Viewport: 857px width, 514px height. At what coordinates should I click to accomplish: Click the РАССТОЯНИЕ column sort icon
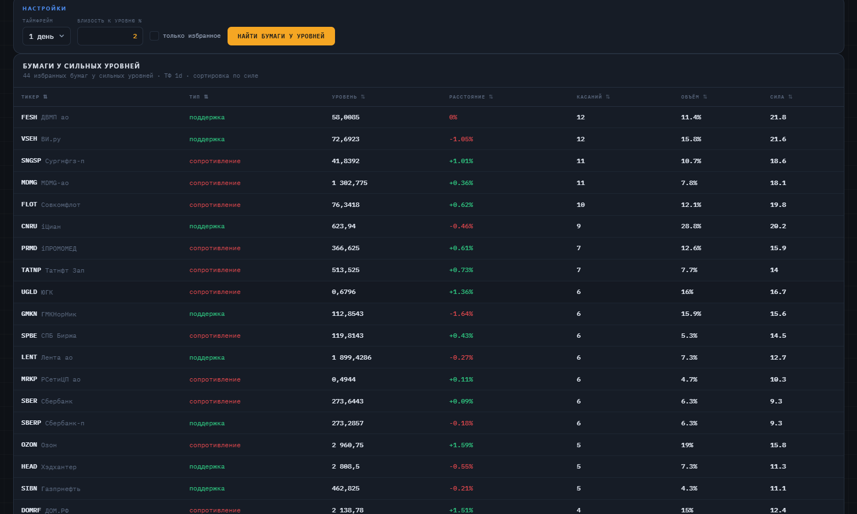(491, 97)
